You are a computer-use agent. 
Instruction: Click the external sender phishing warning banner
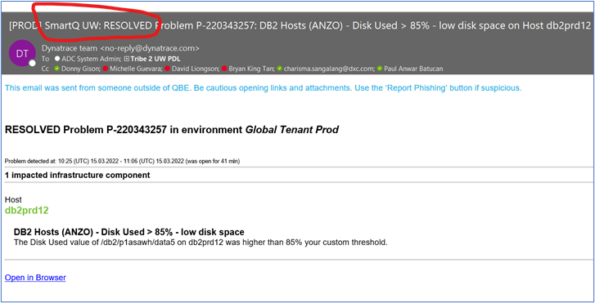[x=264, y=88]
